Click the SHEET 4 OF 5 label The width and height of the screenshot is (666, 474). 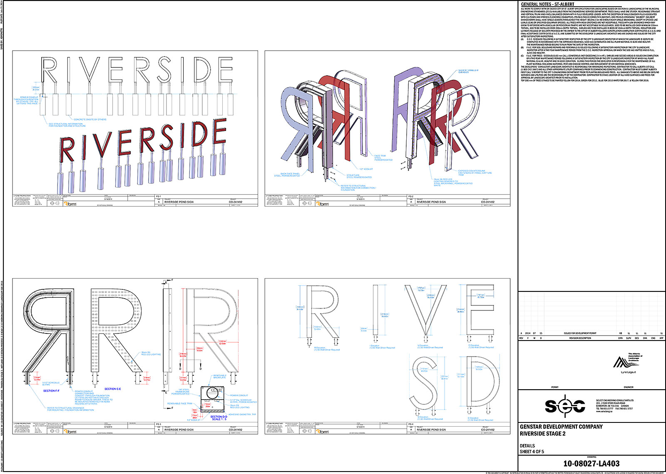[532, 452]
